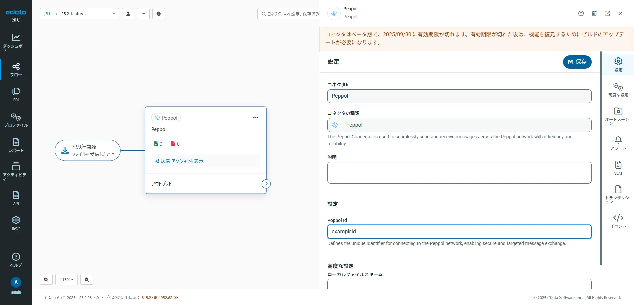Open the EDI section in the sidebar
This screenshot has height=305, width=634.
[x=16, y=94]
